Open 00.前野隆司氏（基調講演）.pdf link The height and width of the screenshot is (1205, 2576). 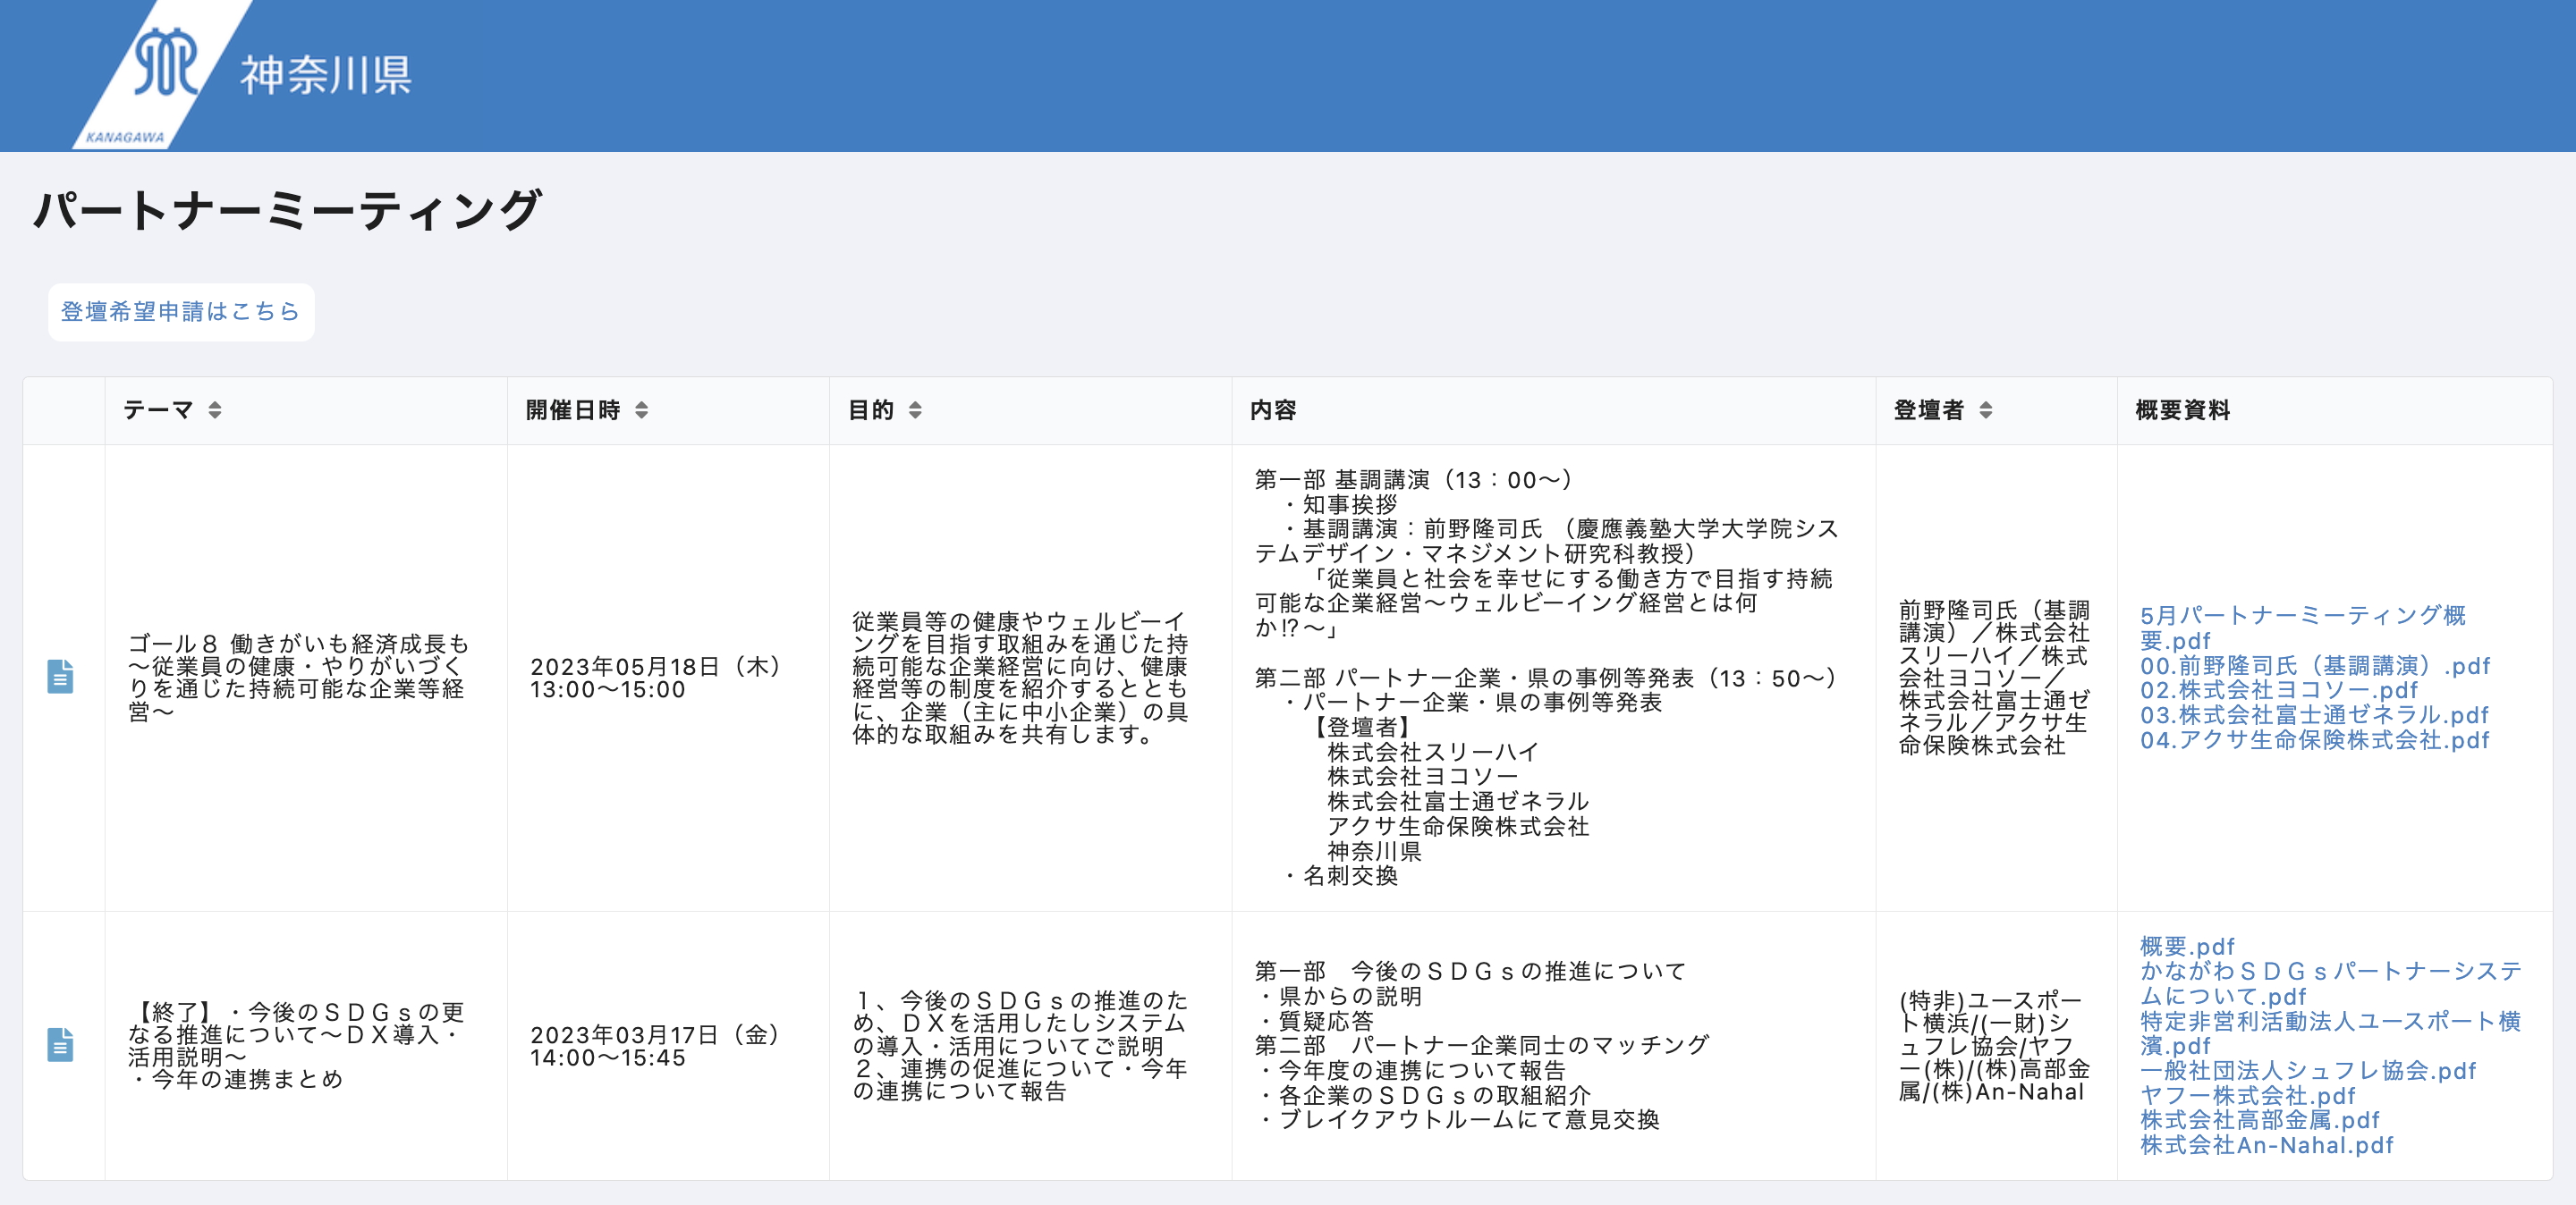click(2314, 665)
